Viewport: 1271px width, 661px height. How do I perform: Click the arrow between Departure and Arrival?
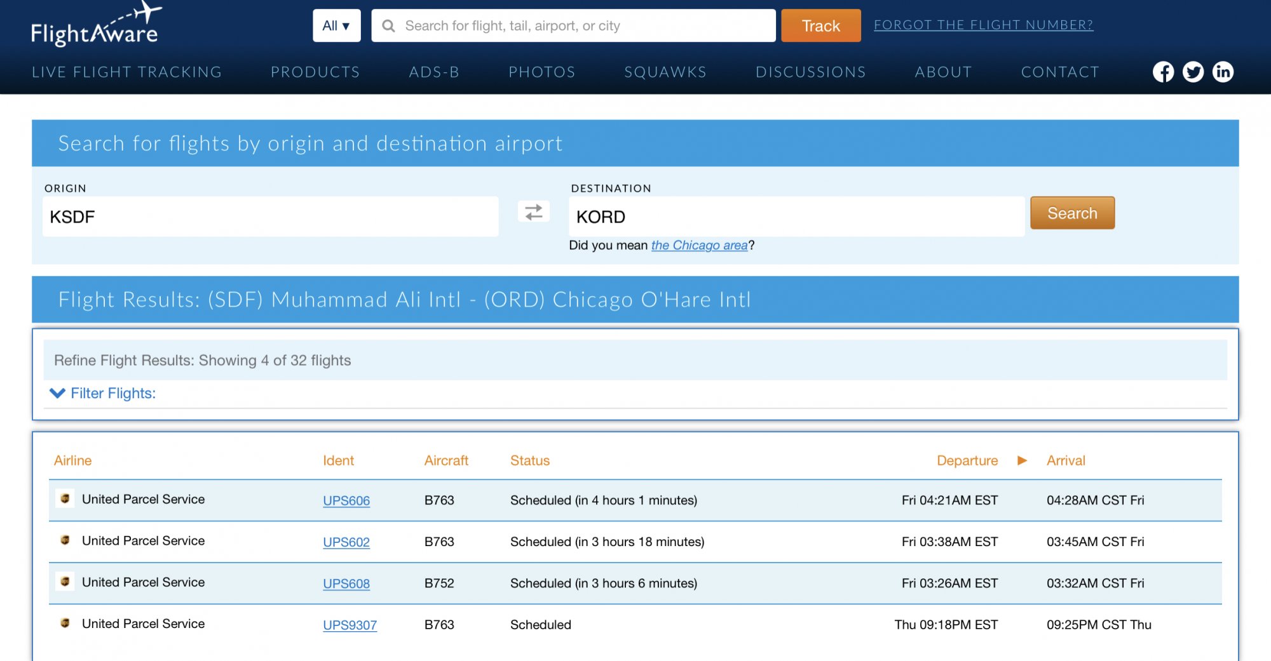pyautogui.click(x=1022, y=460)
